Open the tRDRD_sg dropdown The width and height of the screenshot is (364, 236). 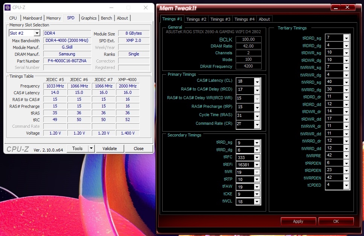346,38
